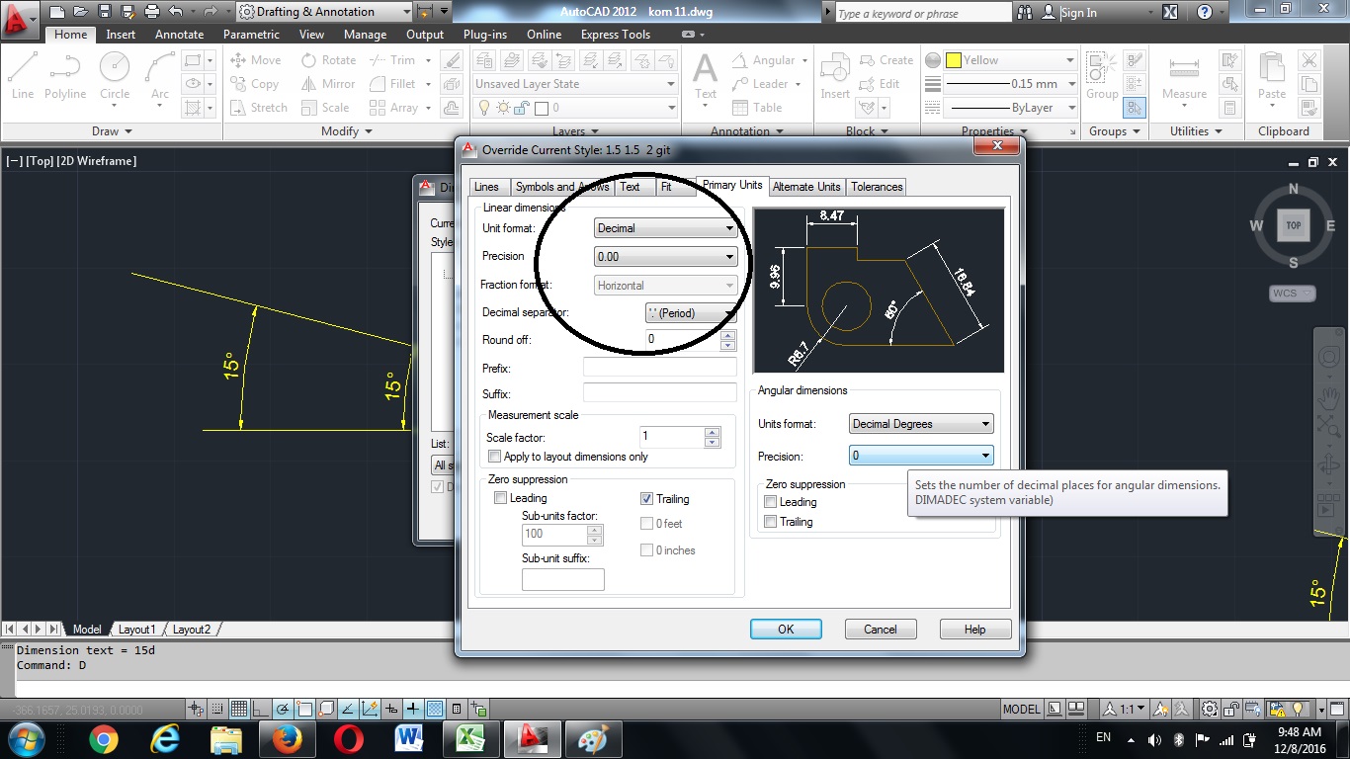Open the Decimal separator Period dropdown
This screenshot has height=759, width=1350.
click(691, 313)
